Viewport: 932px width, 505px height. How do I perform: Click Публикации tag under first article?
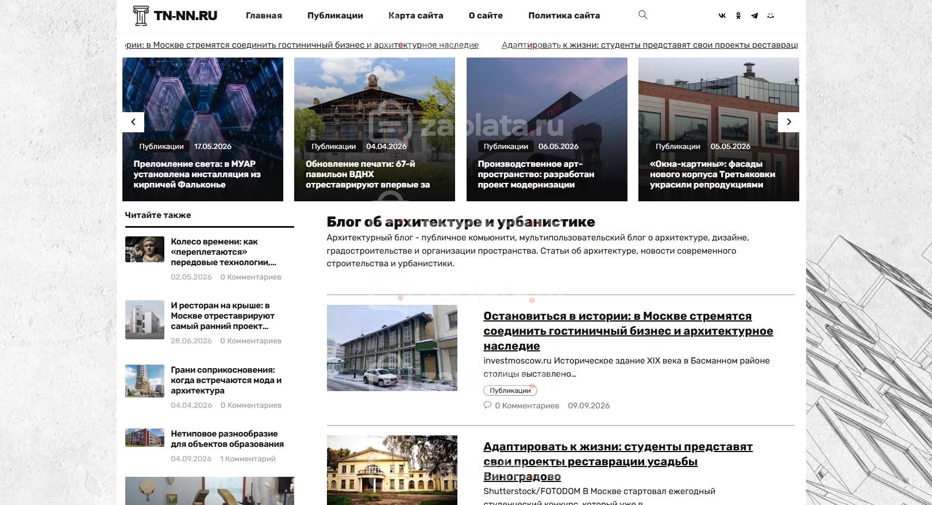510,391
